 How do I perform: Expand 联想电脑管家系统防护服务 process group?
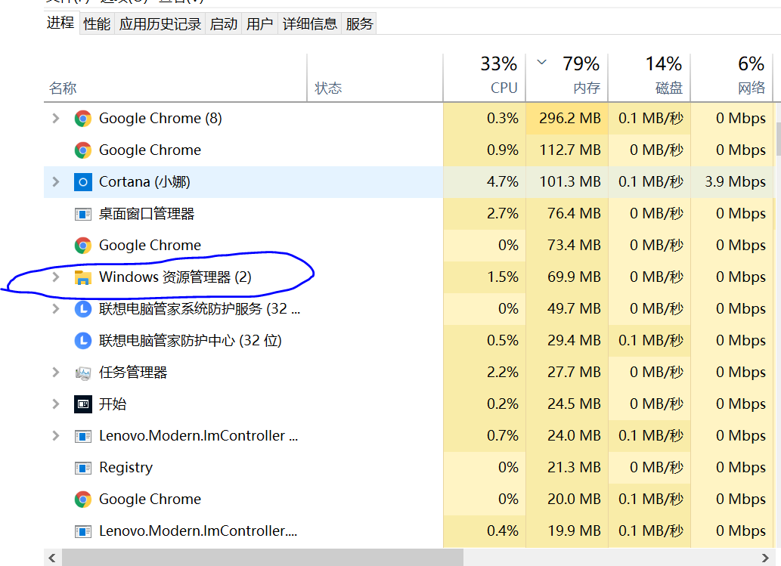[x=56, y=309]
